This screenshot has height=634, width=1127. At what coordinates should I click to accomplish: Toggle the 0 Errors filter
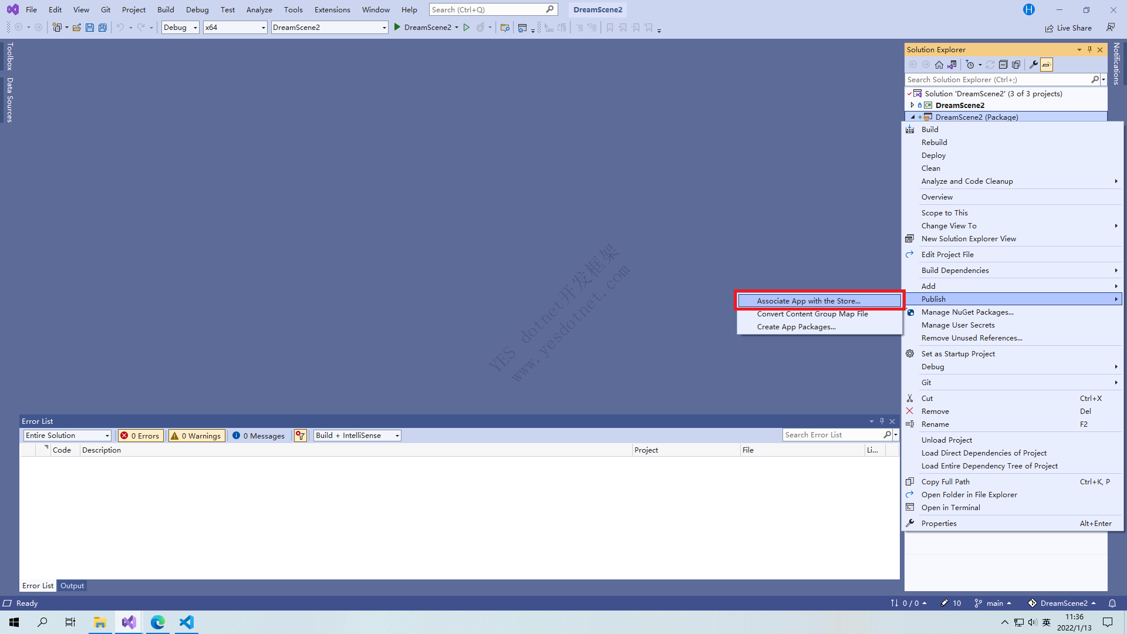pyautogui.click(x=141, y=436)
